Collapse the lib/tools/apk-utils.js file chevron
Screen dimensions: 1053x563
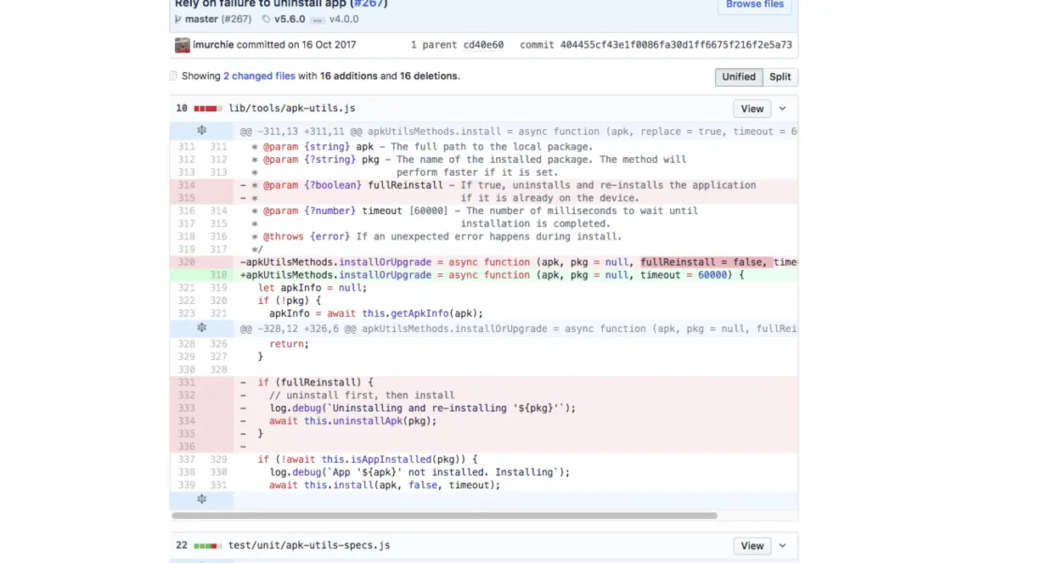[x=783, y=109]
